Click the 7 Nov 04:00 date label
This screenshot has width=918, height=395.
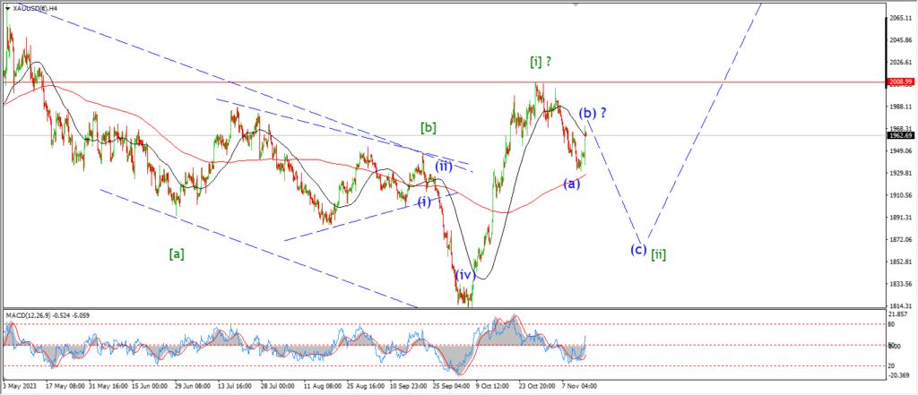tap(579, 386)
